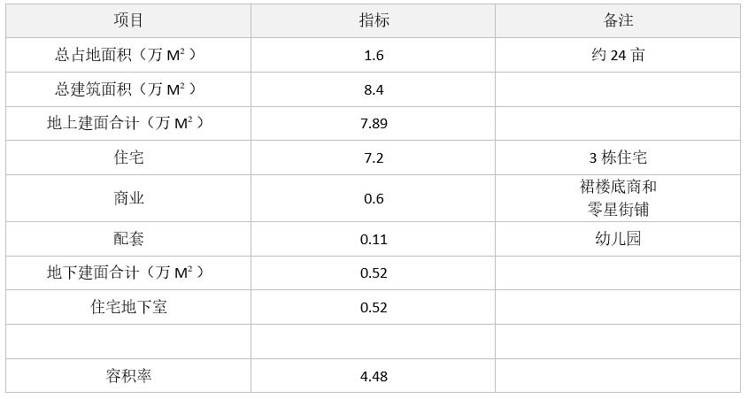Select the 0.6 value cell
748x399 pixels.
point(374,198)
